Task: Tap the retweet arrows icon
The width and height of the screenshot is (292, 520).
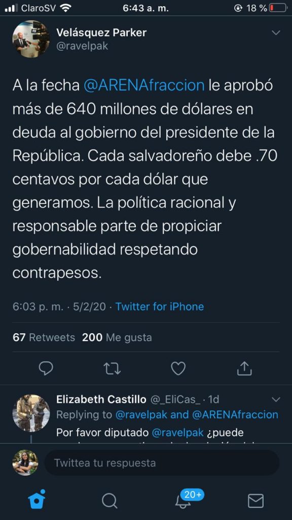Action: (112, 369)
